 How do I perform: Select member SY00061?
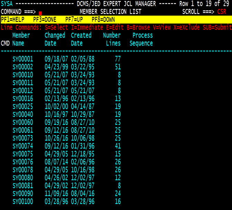point(23,130)
